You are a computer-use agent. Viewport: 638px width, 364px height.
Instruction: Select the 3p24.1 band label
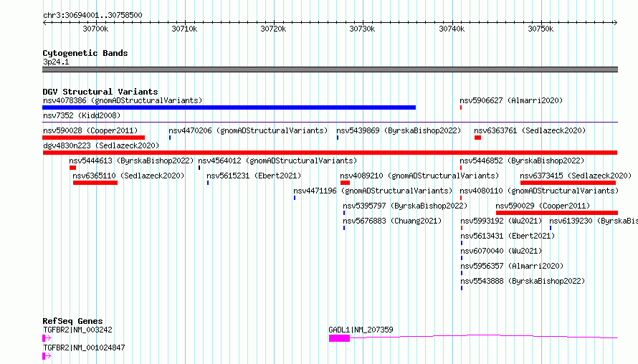[x=56, y=62]
